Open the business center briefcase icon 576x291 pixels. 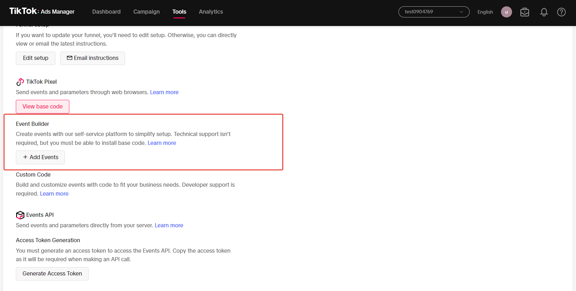[524, 12]
